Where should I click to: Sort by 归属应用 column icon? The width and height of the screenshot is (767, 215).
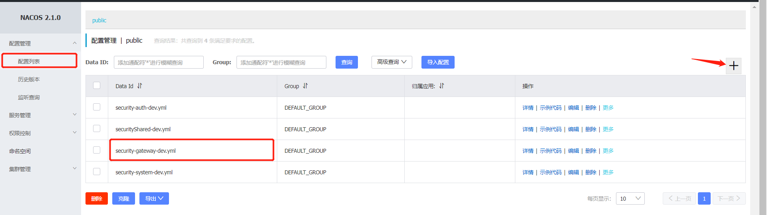(x=441, y=86)
